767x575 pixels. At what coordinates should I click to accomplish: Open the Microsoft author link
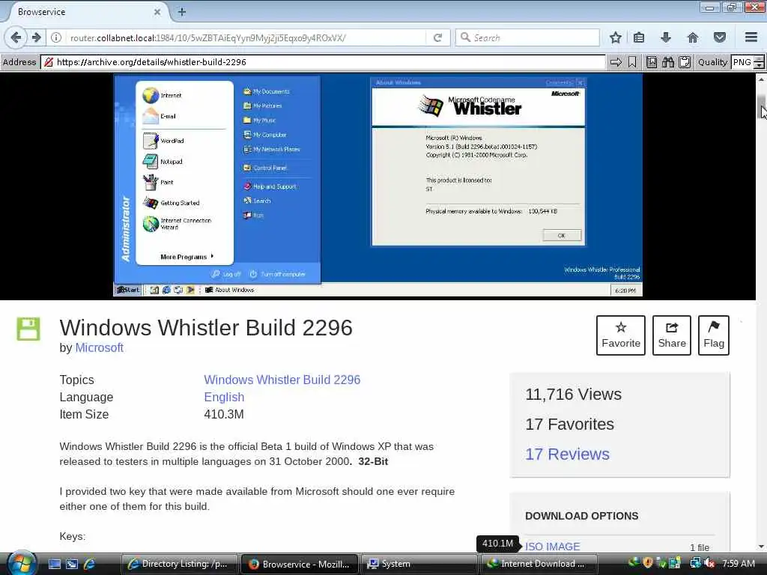pos(100,347)
